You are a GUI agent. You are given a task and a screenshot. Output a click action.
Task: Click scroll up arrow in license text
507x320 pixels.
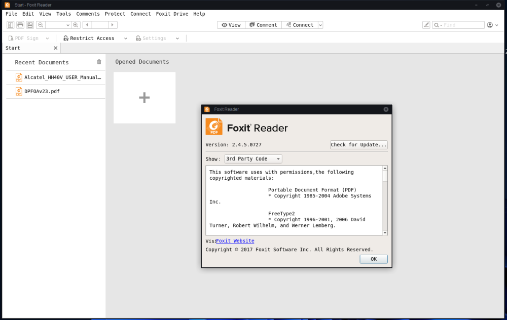pyautogui.click(x=385, y=168)
